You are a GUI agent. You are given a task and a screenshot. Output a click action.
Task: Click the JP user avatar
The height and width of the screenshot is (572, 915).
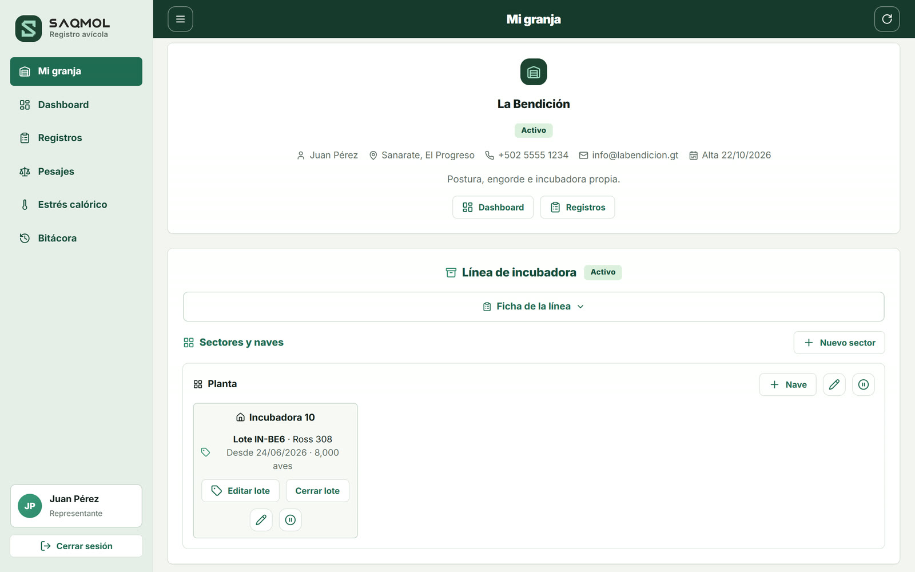coord(30,506)
